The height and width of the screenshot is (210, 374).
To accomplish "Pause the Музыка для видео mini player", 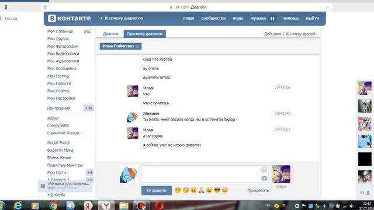I will tap(43, 186).
